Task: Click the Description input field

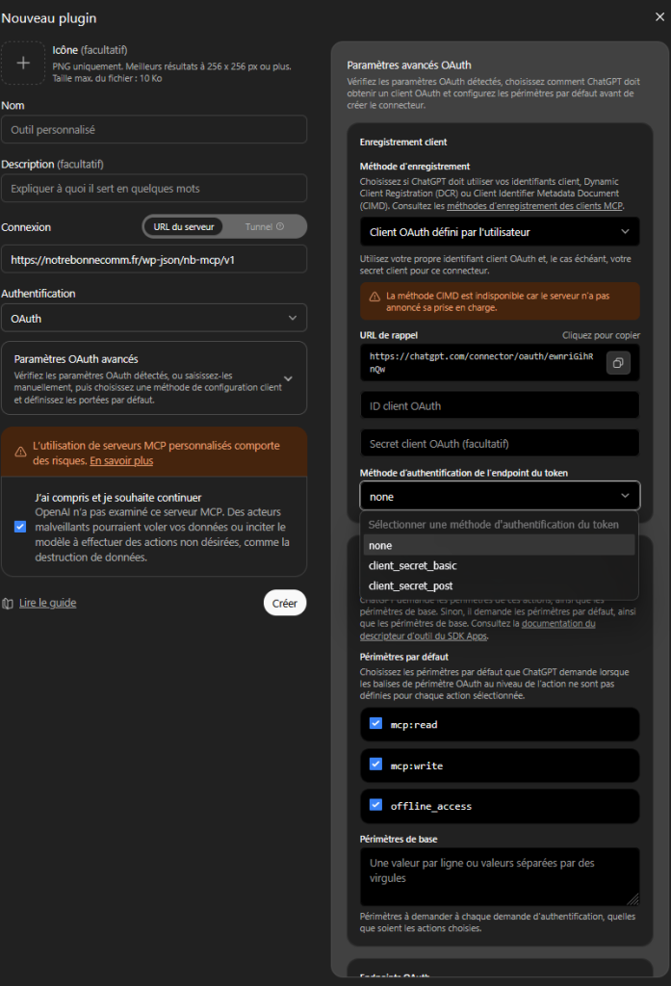Action: click(x=154, y=188)
